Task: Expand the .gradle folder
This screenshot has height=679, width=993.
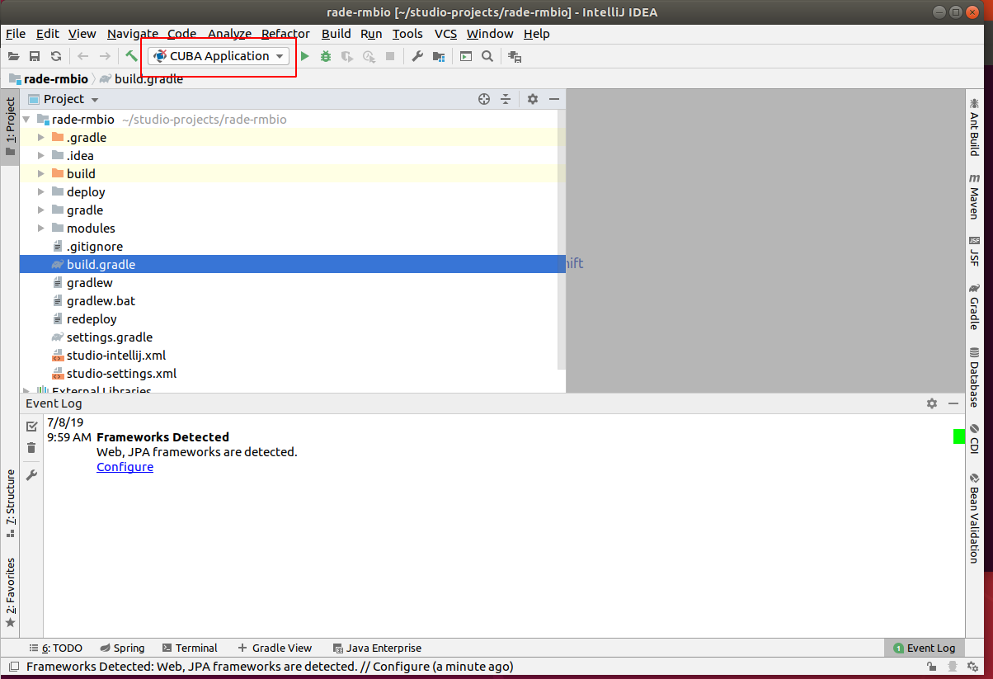Action: coord(41,138)
